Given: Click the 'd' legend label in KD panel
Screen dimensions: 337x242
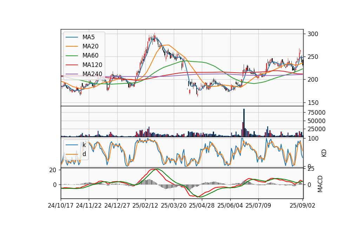Looking at the screenshot, I should (84, 154).
